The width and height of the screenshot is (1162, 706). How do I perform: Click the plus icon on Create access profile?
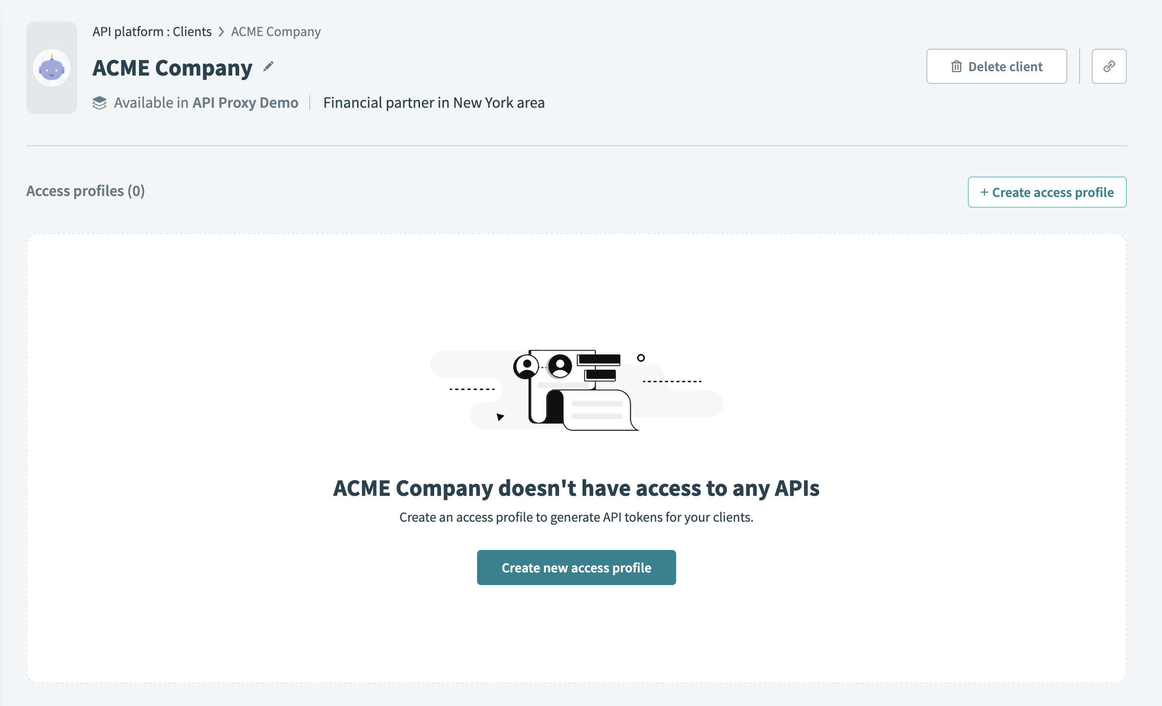tap(984, 192)
